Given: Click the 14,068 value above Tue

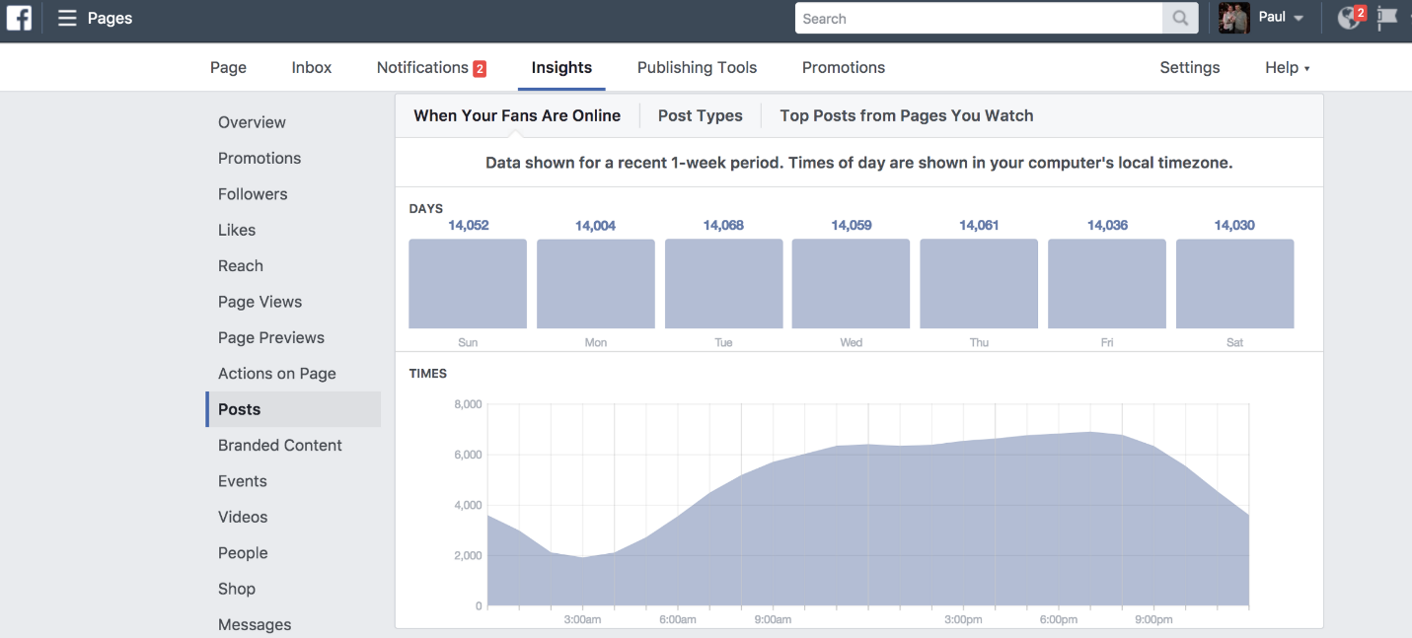Looking at the screenshot, I should (x=723, y=225).
